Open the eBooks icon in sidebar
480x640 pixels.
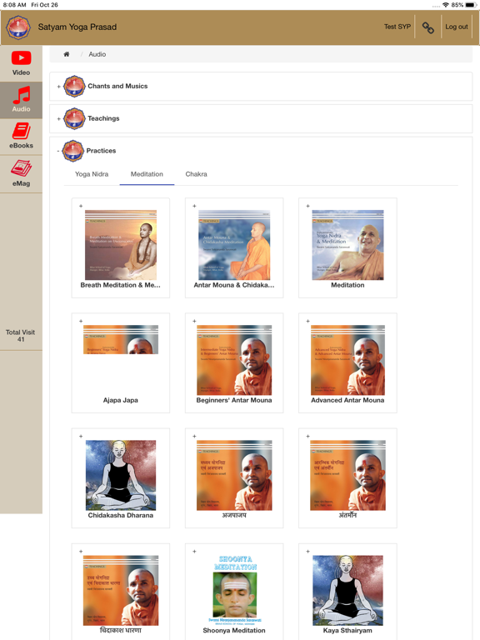coord(21,131)
